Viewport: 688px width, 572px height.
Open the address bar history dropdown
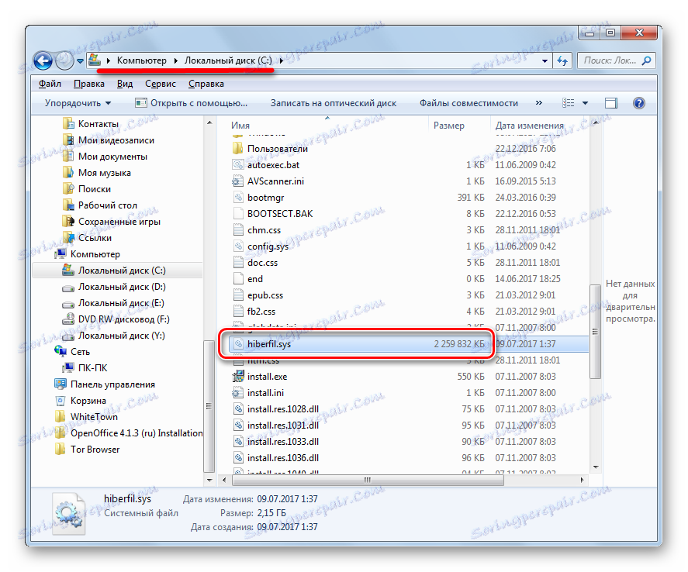(x=545, y=61)
